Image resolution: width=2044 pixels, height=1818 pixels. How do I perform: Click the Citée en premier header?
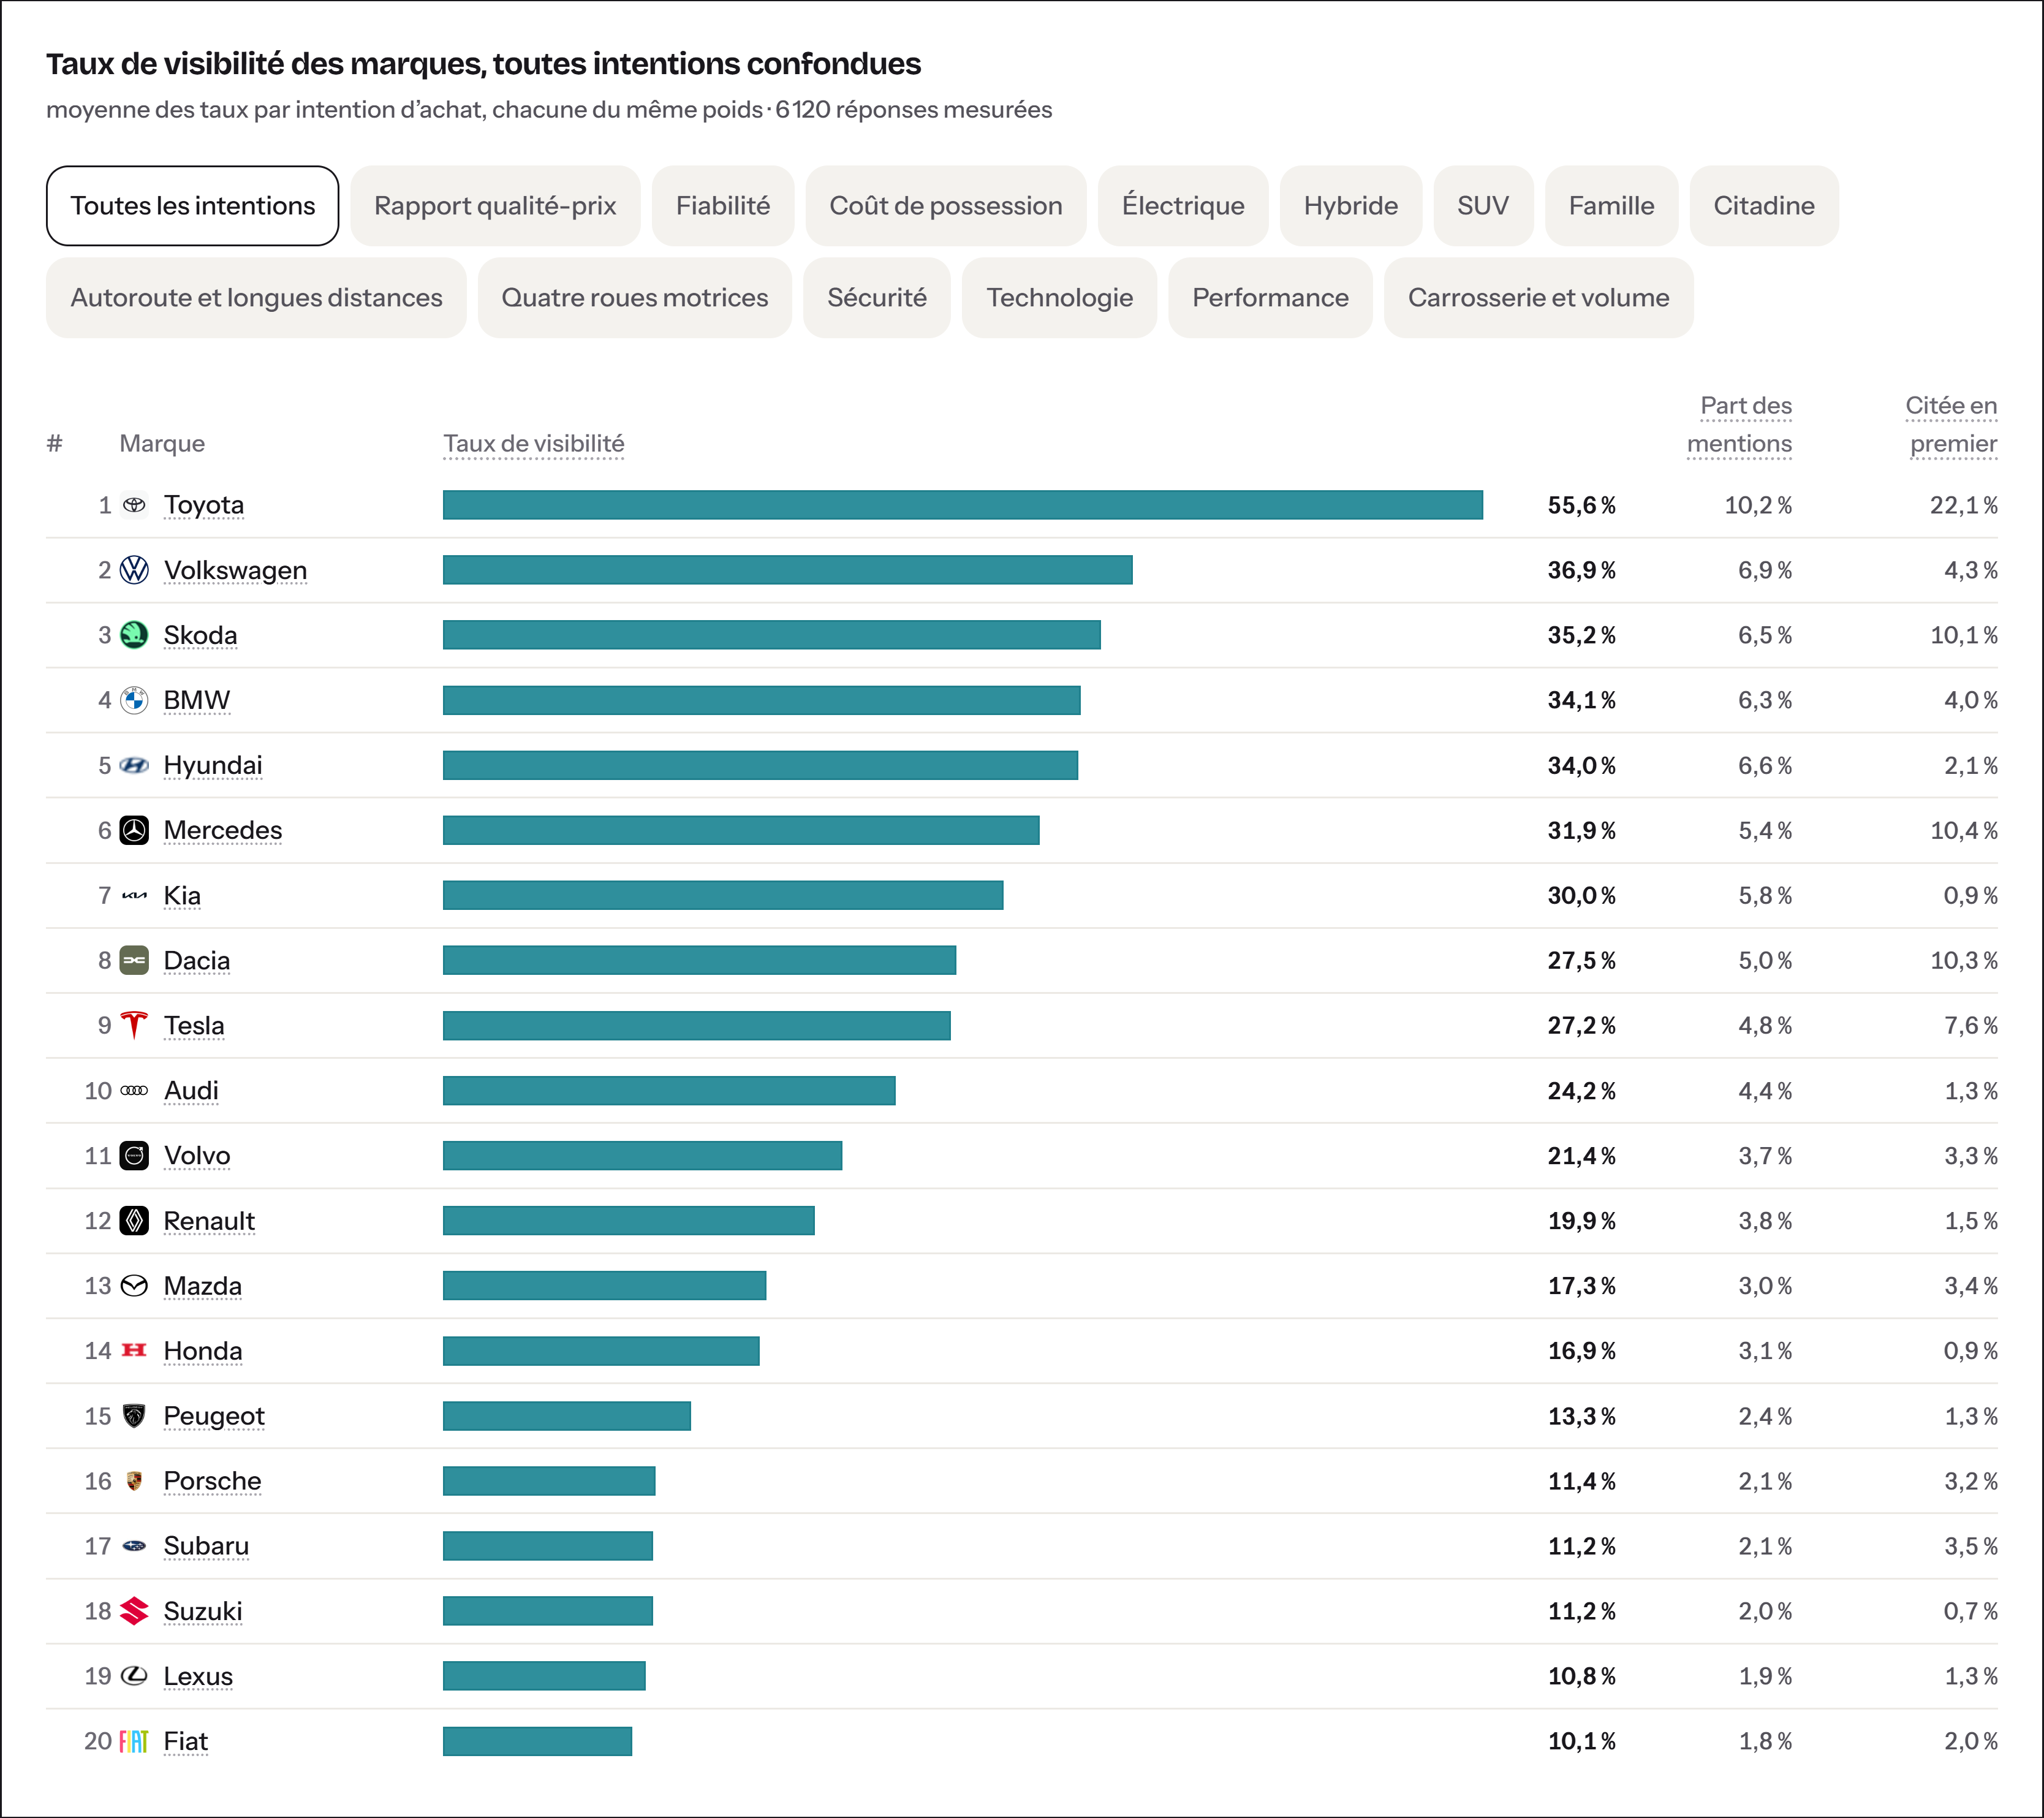pos(1952,425)
